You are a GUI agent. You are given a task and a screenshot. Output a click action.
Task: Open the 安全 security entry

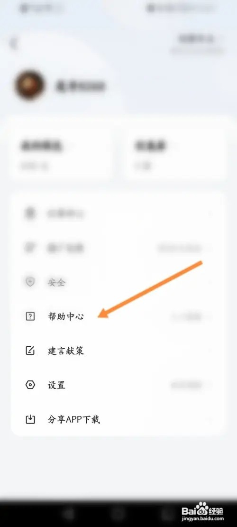(118, 282)
